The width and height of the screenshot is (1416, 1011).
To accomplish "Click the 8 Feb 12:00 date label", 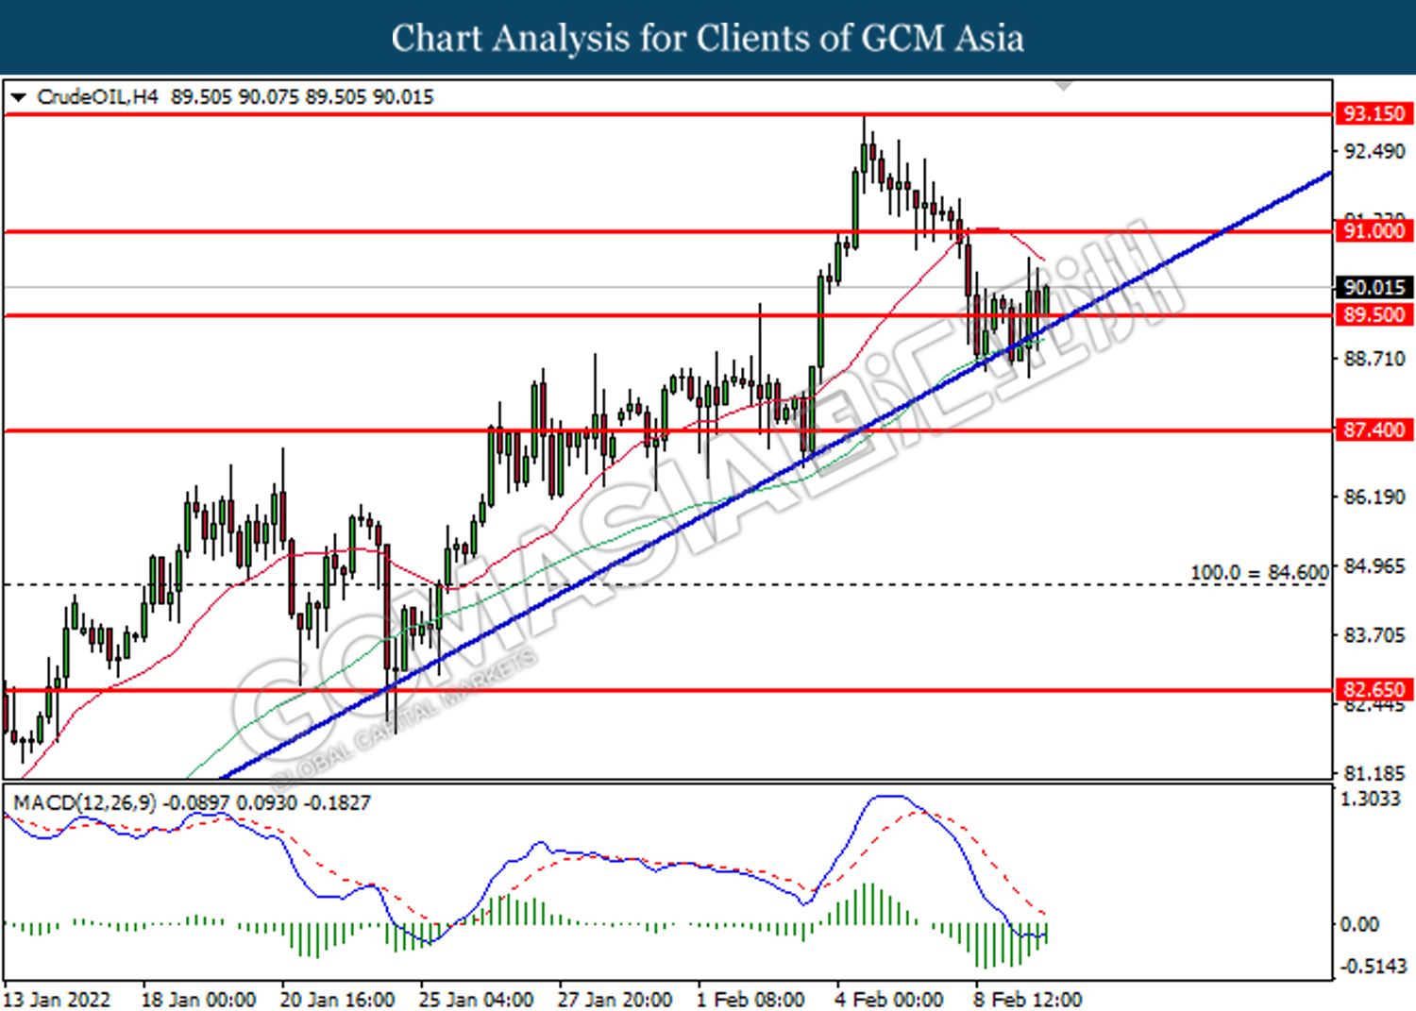I will [x=1028, y=999].
